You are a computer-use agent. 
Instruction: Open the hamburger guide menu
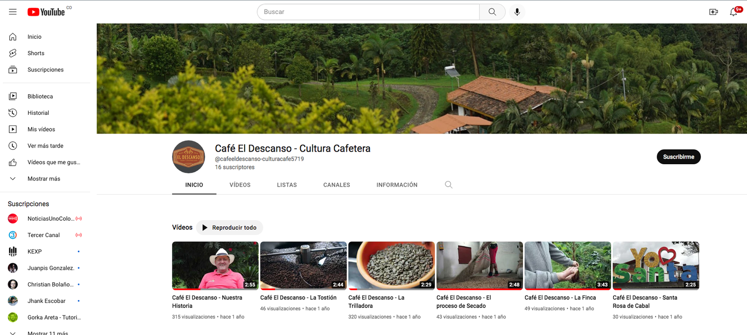point(13,12)
